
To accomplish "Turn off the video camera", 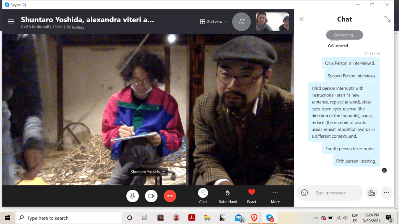I will (x=151, y=196).
